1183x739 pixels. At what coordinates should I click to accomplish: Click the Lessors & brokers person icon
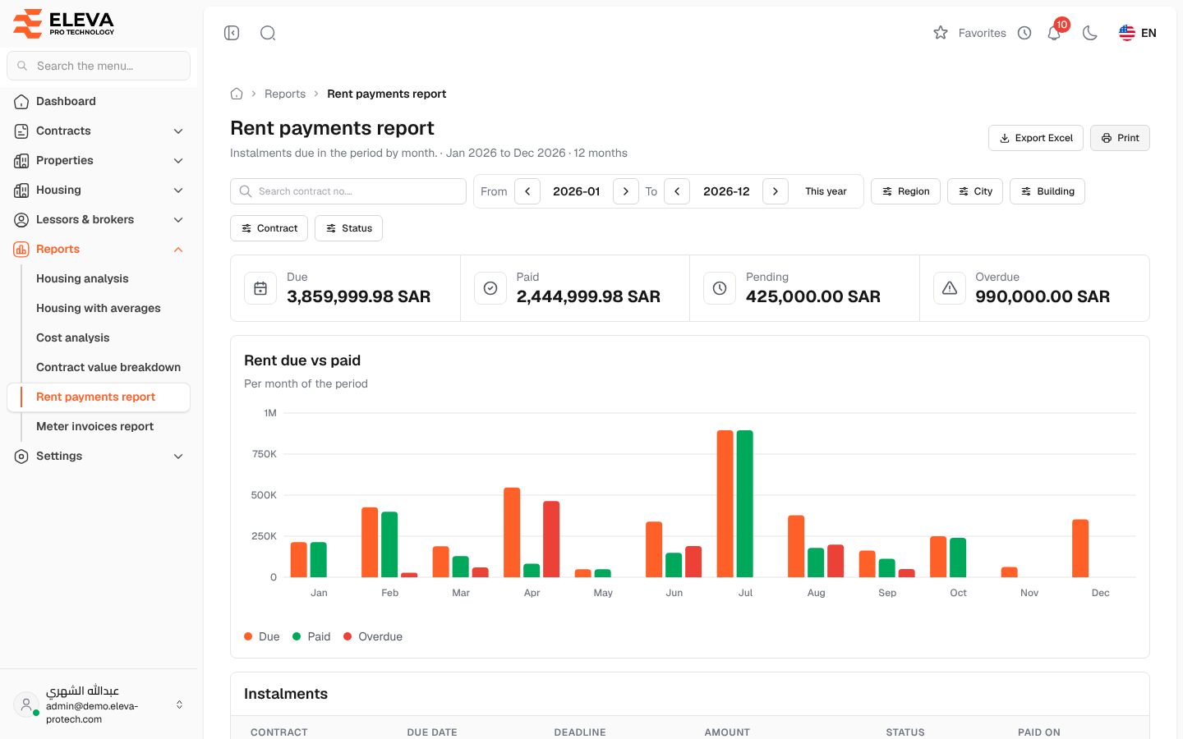pos(21,220)
